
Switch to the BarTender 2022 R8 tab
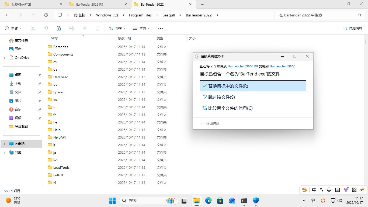[99, 4]
